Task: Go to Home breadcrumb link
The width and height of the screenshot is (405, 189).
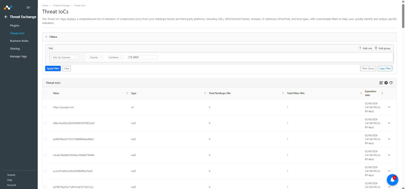Action: pyautogui.click(x=45, y=6)
